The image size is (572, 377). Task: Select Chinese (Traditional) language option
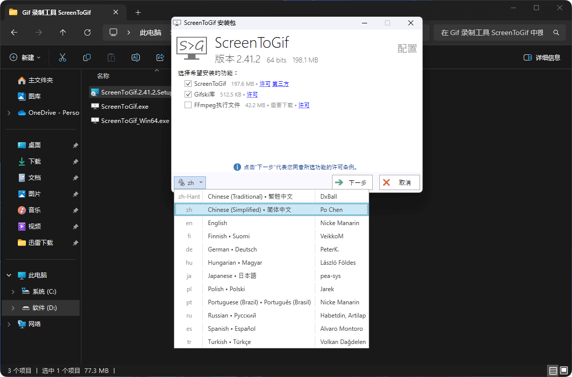coord(272,197)
